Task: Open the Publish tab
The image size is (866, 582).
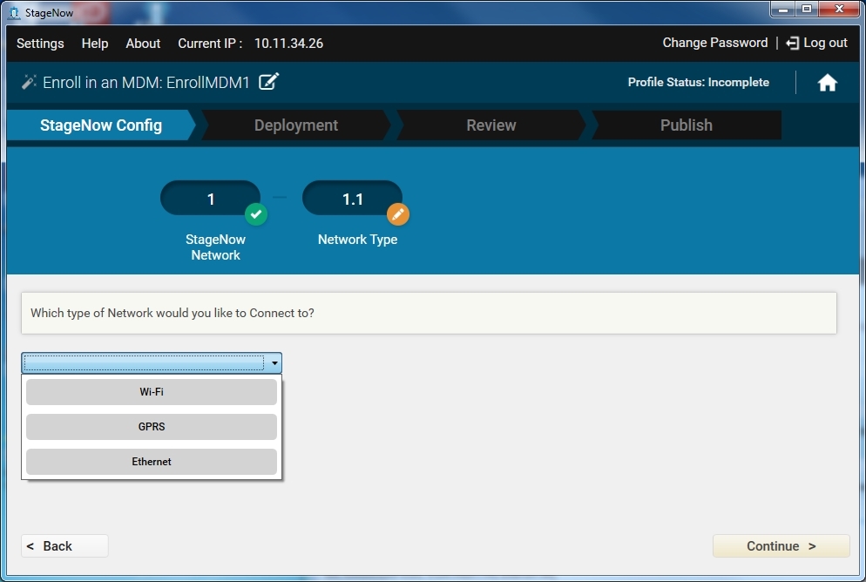Action: click(686, 125)
